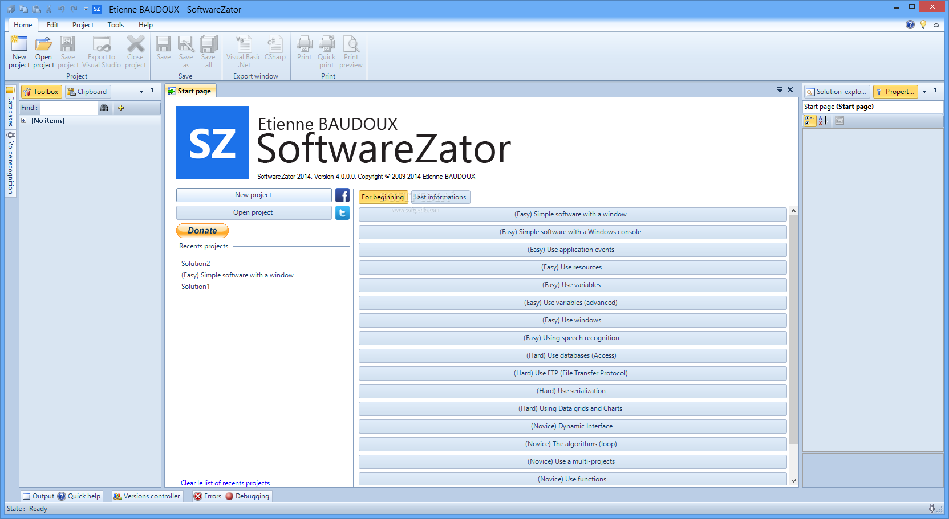
Task: Open the Databases side panel tab
Action: pos(10,107)
